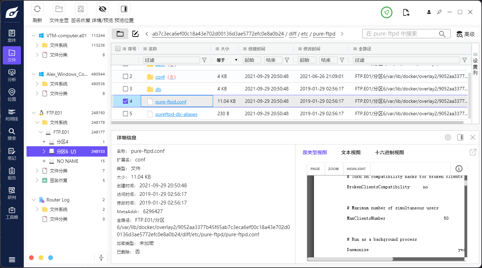482x268 pixels.
Task: Uncheck the pure-ftpd.conf row checkbox
Action: point(125,101)
